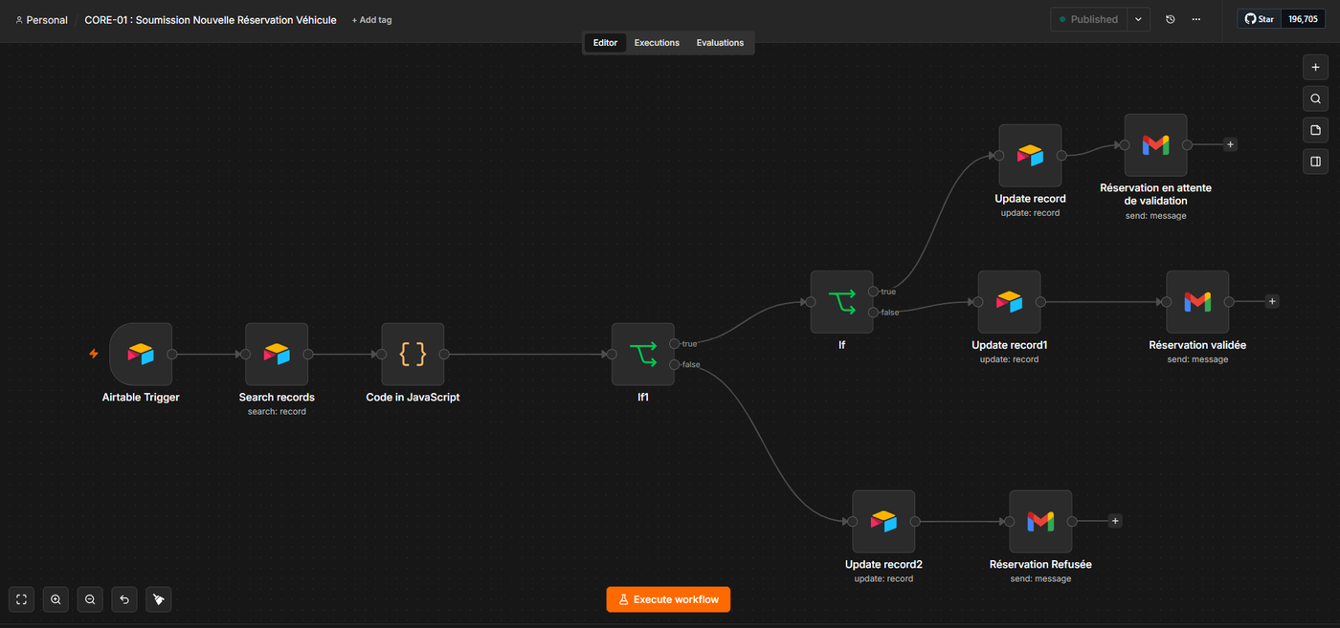
Task: Open Gmail node Réservation validée
Action: tap(1197, 302)
